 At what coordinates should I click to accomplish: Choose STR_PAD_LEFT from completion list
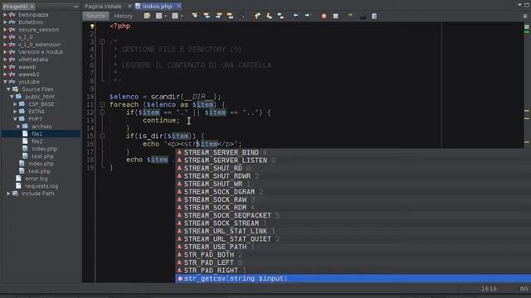tap(353, 262)
